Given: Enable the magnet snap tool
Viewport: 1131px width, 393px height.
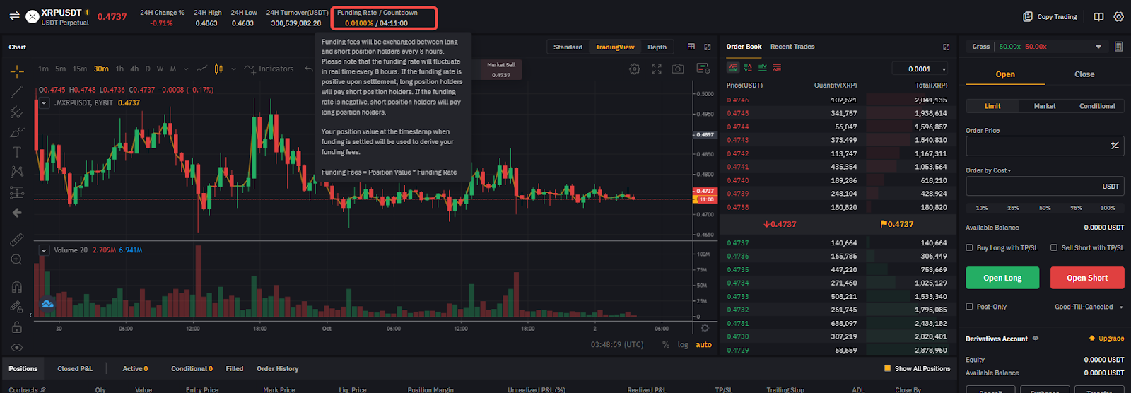Looking at the screenshot, I should pos(17,287).
